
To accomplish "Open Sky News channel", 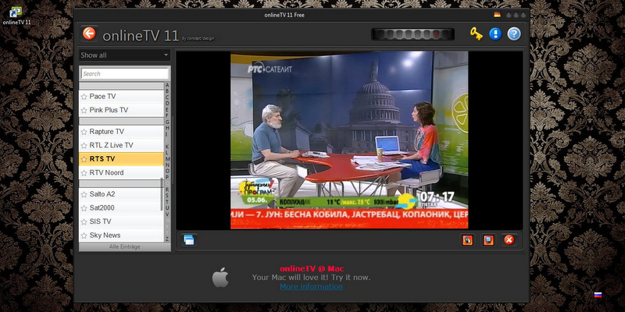I will (x=121, y=236).
